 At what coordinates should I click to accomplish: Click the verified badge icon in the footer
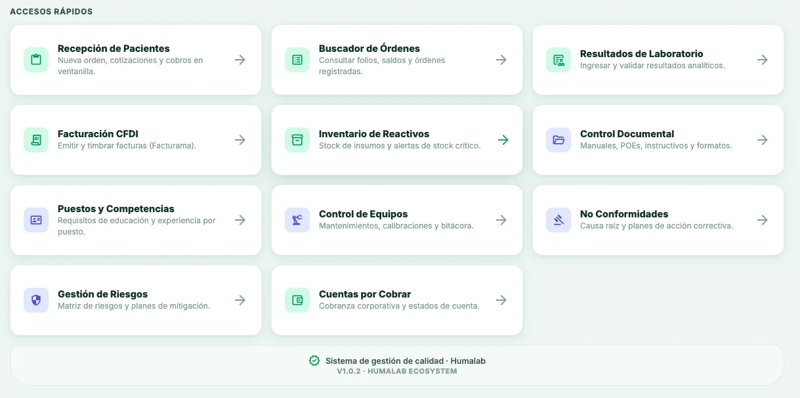314,361
